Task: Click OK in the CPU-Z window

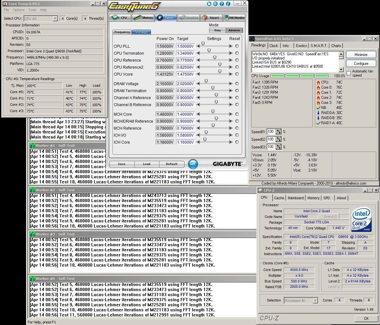Action: [366, 318]
